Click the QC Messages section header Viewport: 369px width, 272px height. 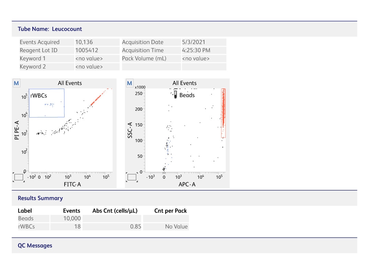pos(35,245)
